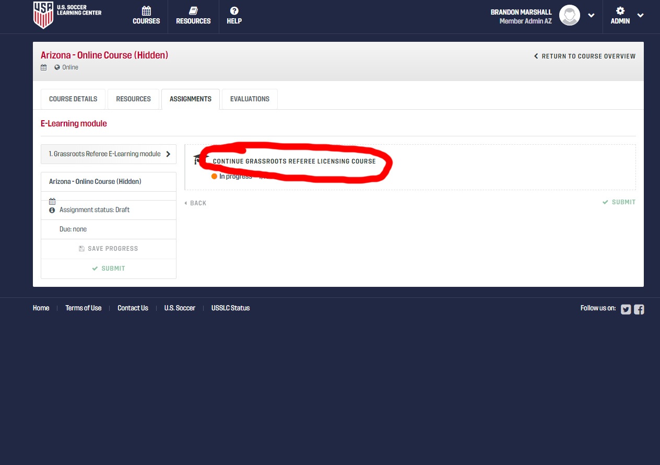Open the Evaluations tab
The width and height of the screenshot is (660, 465).
click(250, 99)
